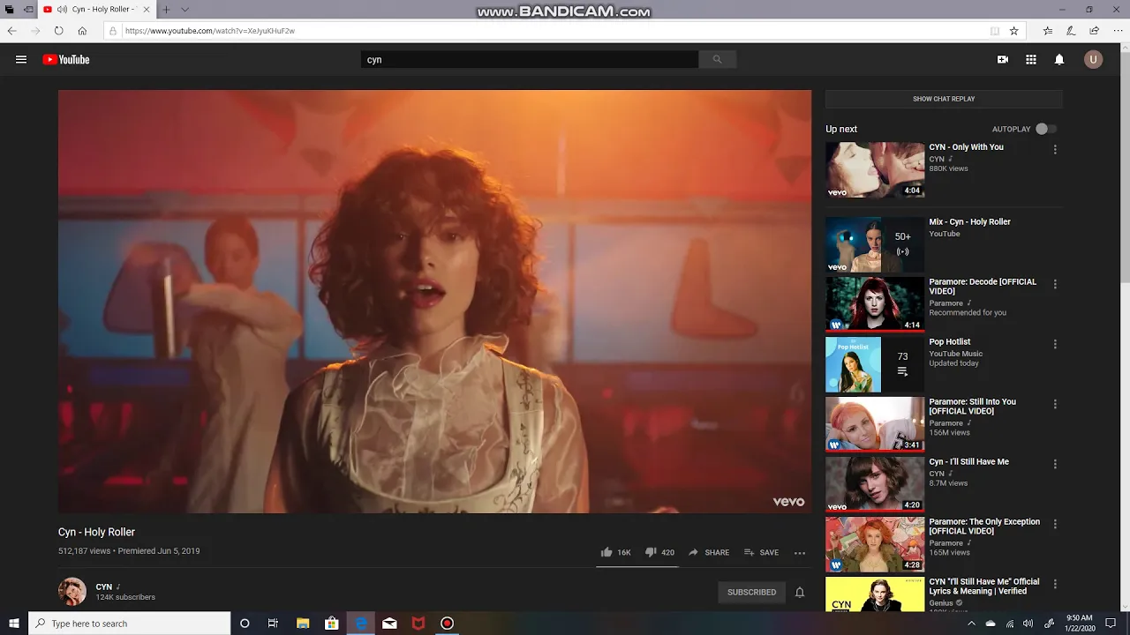Share this page from Edge toolbar

pos(1095,31)
